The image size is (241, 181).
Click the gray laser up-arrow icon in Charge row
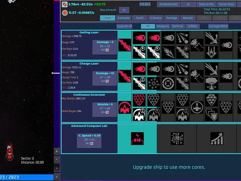pos(182,83)
